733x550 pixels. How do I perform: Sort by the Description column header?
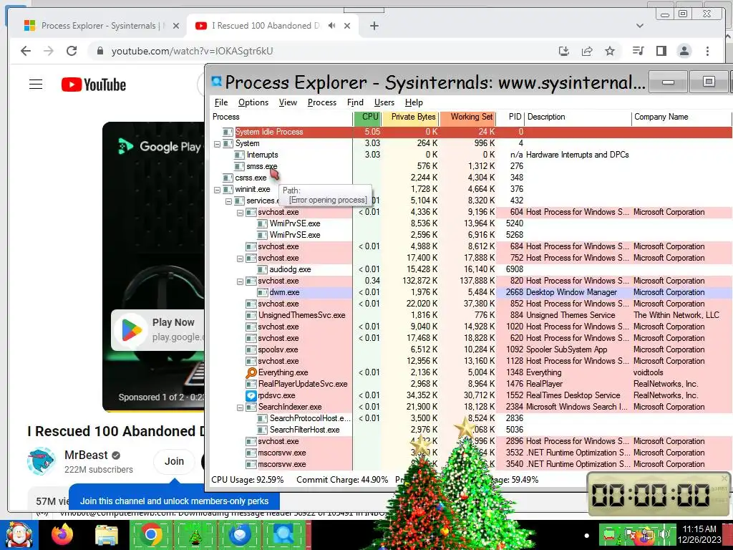coord(578,117)
